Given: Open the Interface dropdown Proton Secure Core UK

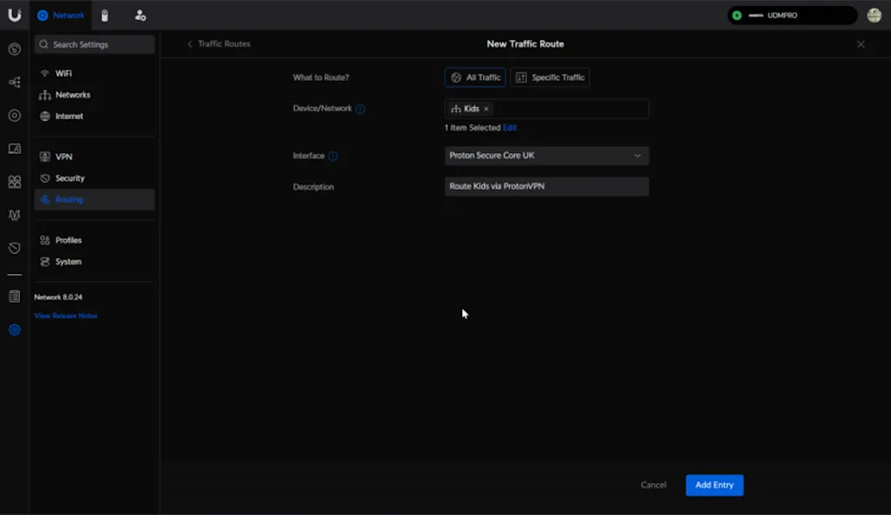Looking at the screenshot, I should [x=546, y=155].
